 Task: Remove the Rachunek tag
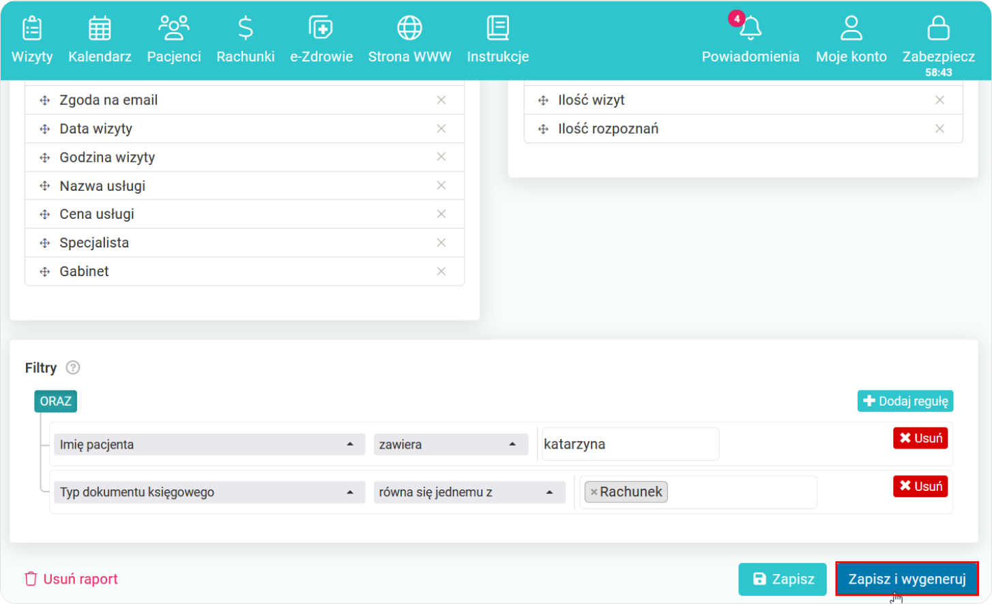point(594,492)
